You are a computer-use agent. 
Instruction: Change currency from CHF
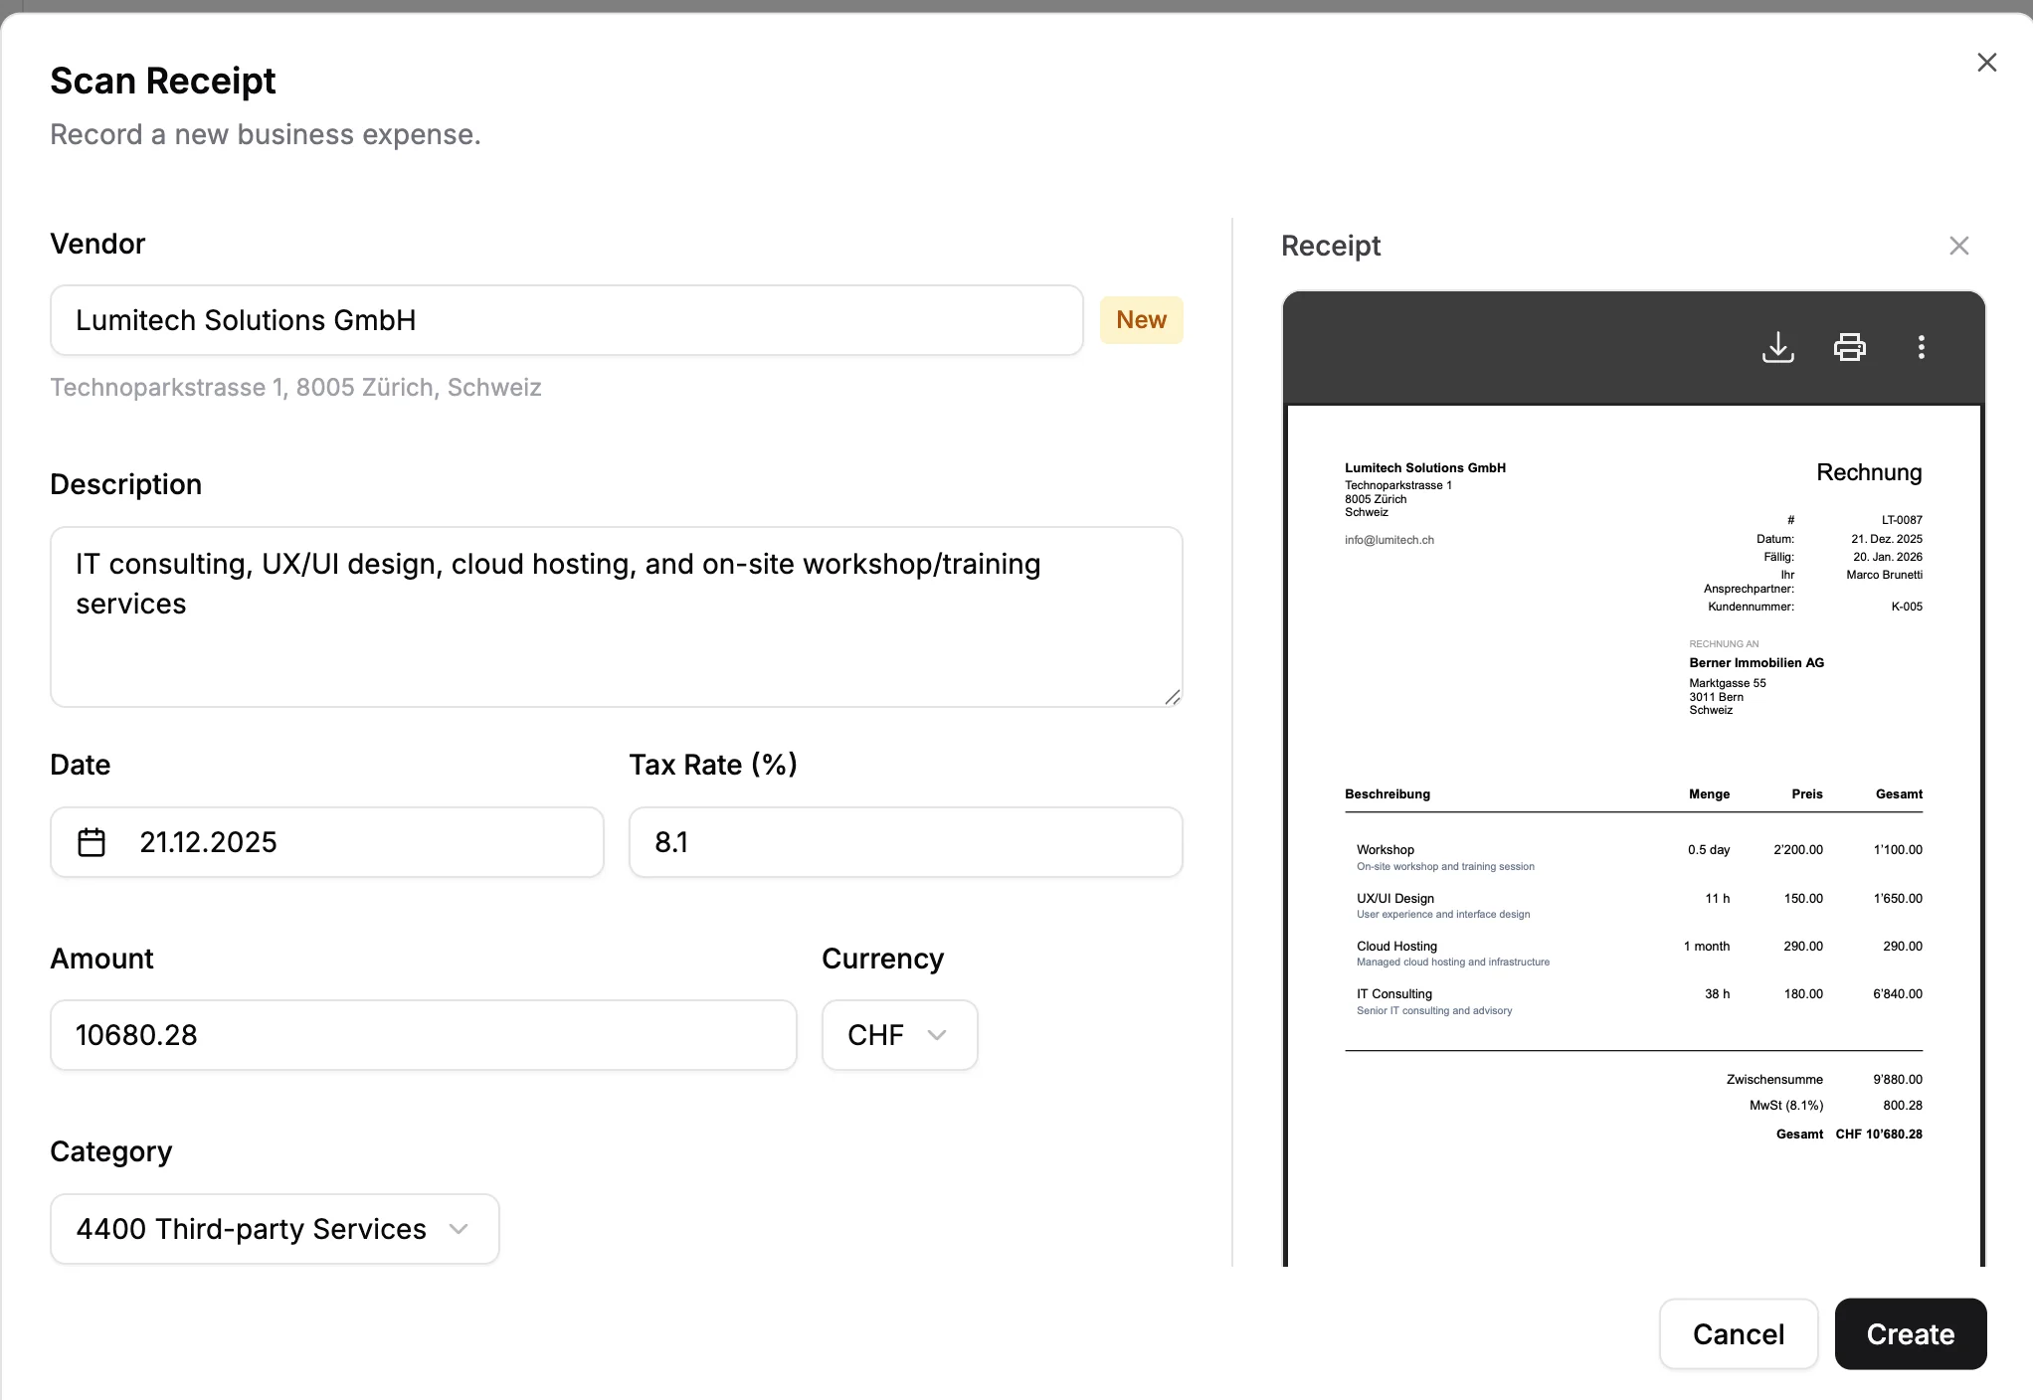coord(898,1035)
